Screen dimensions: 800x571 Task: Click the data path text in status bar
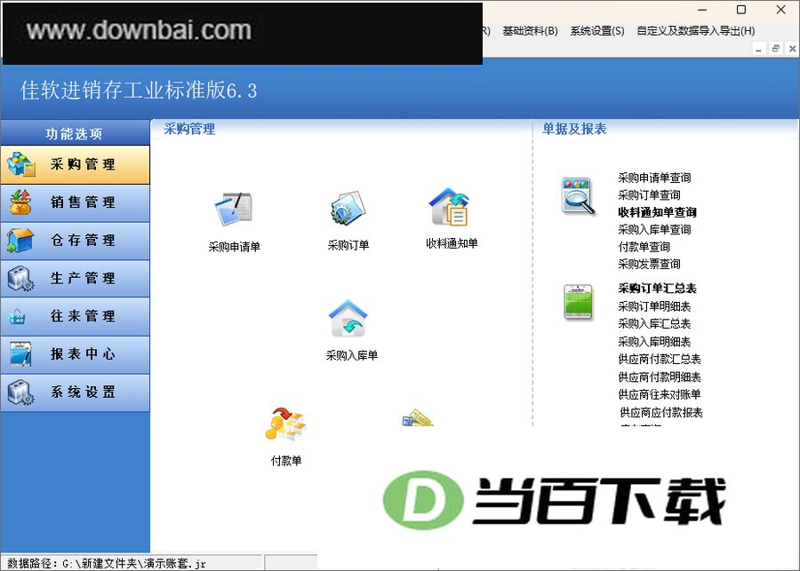(x=107, y=563)
